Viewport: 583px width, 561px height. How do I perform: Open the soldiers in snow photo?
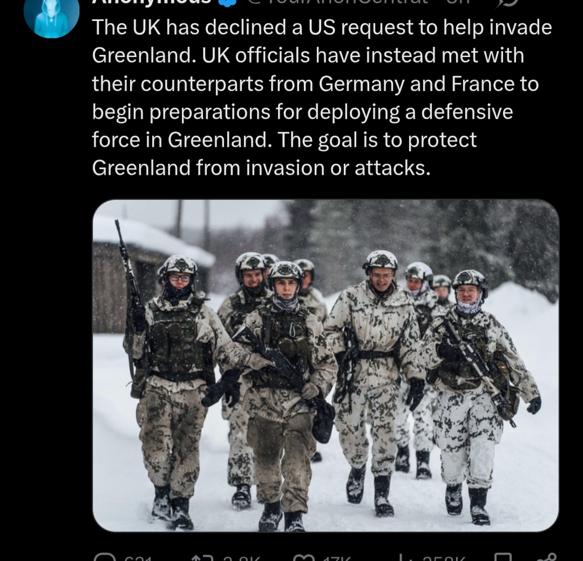point(326,366)
